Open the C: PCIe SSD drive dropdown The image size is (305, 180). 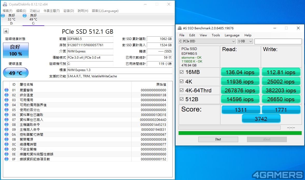tap(207, 41)
